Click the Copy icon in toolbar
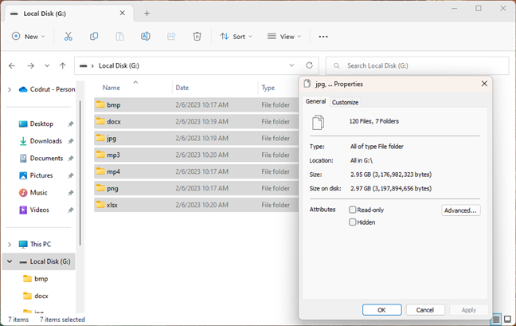Viewport: 516px width, 326px height. coord(94,36)
